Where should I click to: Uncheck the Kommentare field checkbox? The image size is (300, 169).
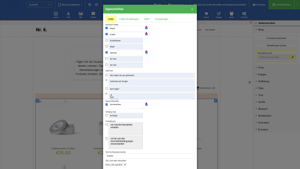106,105
